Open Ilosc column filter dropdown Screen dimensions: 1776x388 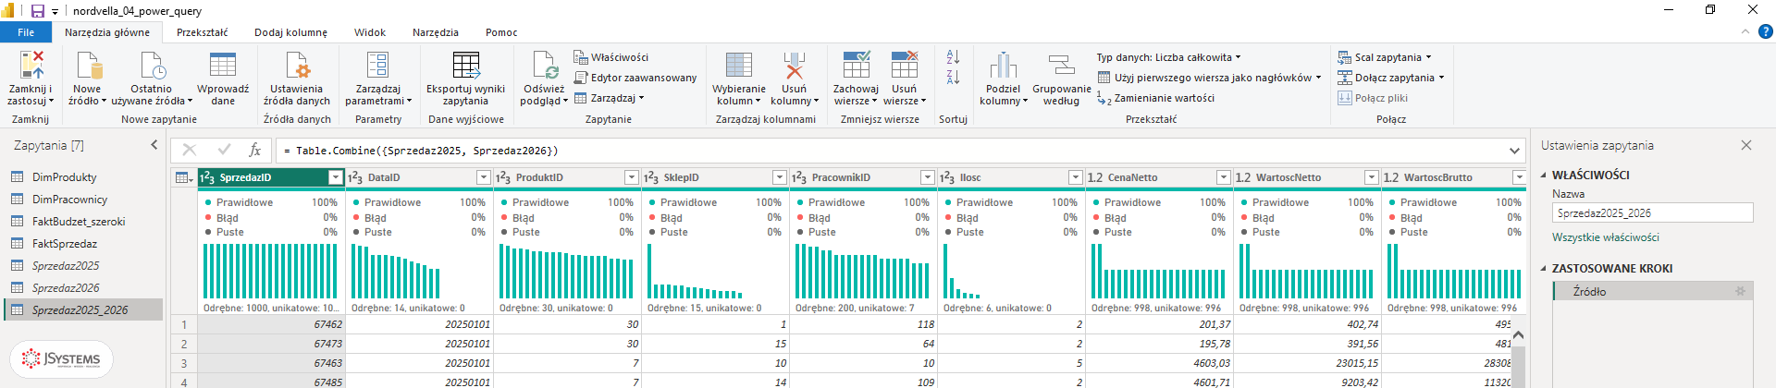tap(1075, 177)
